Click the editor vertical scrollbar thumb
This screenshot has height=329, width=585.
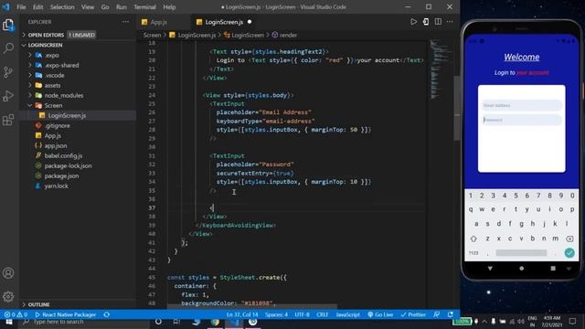(x=457, y=108)
